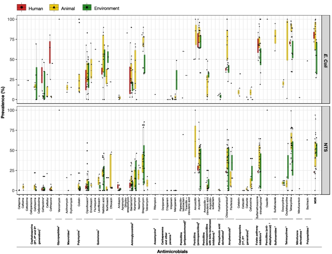The width and height of the screenshot is (332, 254).
Task: Click the 'Ciprofloxacin' x-axis label
Action: coord(87,205)
